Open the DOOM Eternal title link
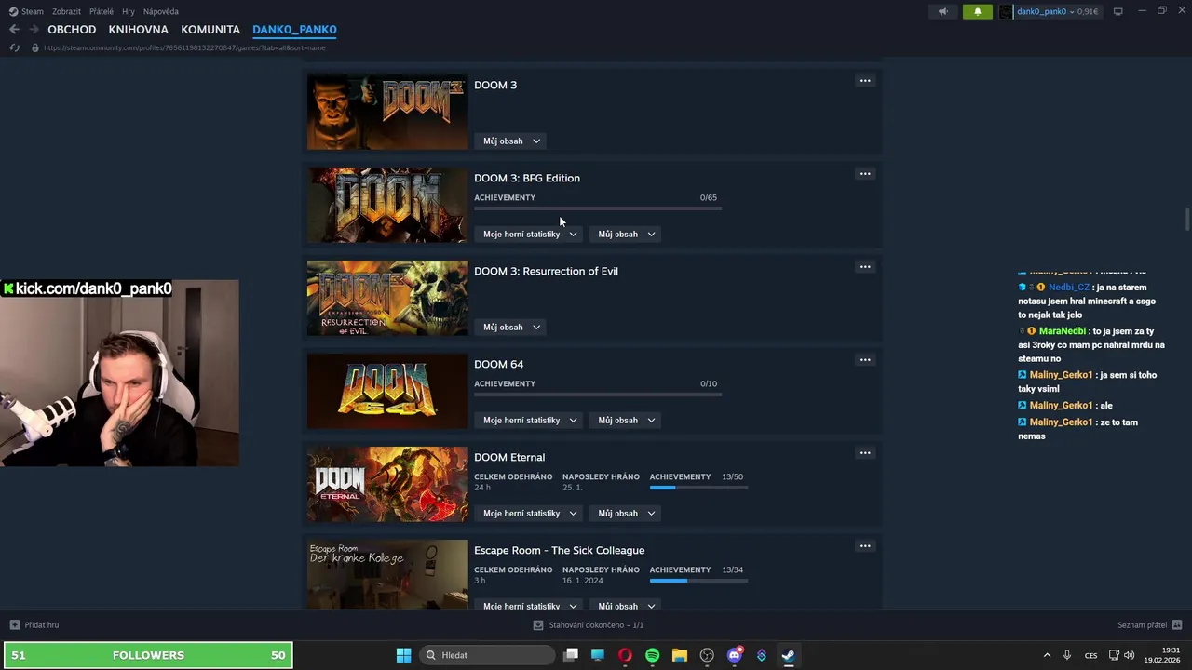1192x670 pixels. [x=509, y=457]
